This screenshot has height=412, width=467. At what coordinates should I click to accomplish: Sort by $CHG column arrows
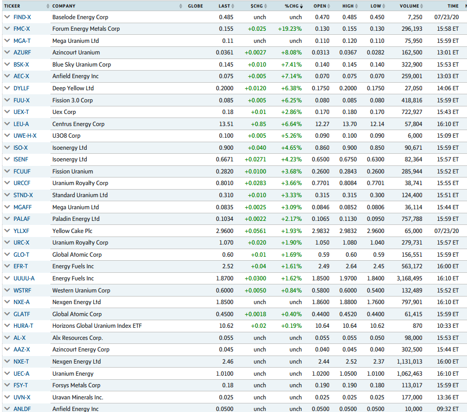266,6
